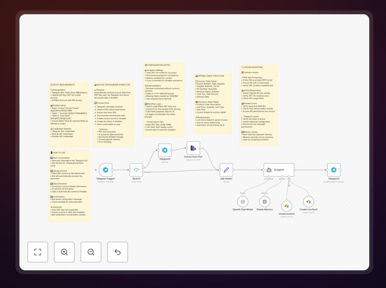This screenshot has height=288, width=386.
Task: Zoom in on the workflow canvas
Action: pos(64,252)
